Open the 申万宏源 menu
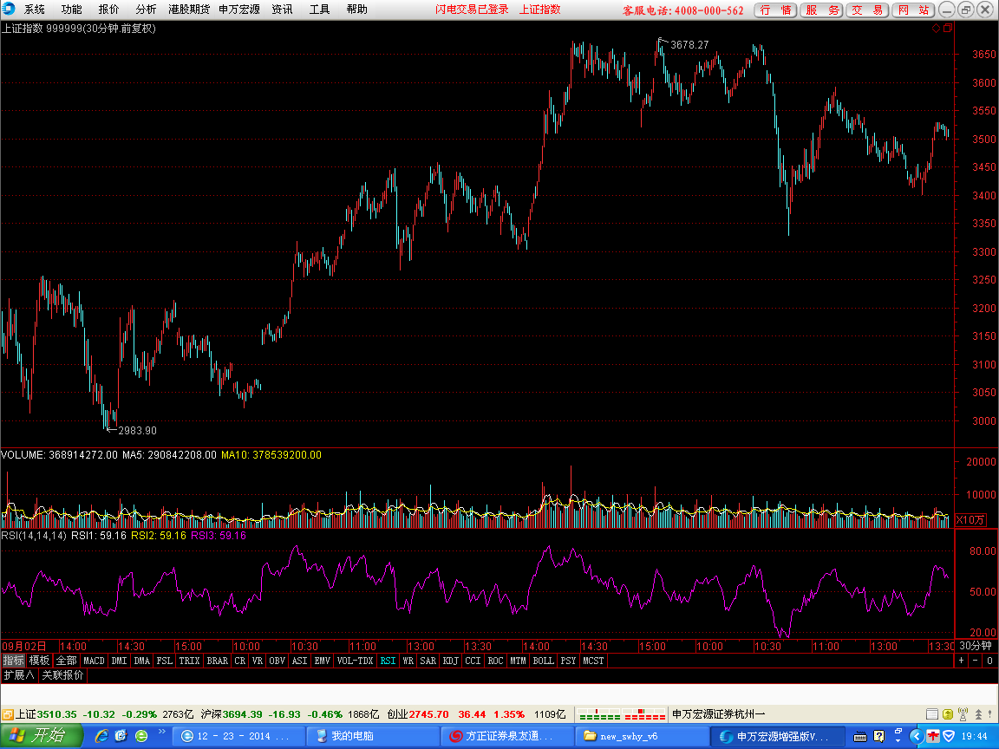 [x=239, y=9]
